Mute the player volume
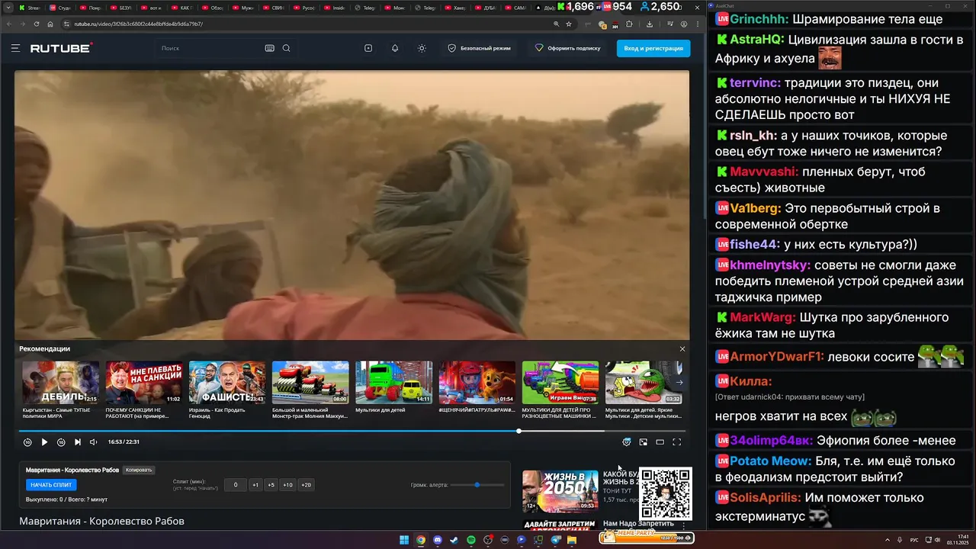Viewport: 976px width, 549px height. 94,442
